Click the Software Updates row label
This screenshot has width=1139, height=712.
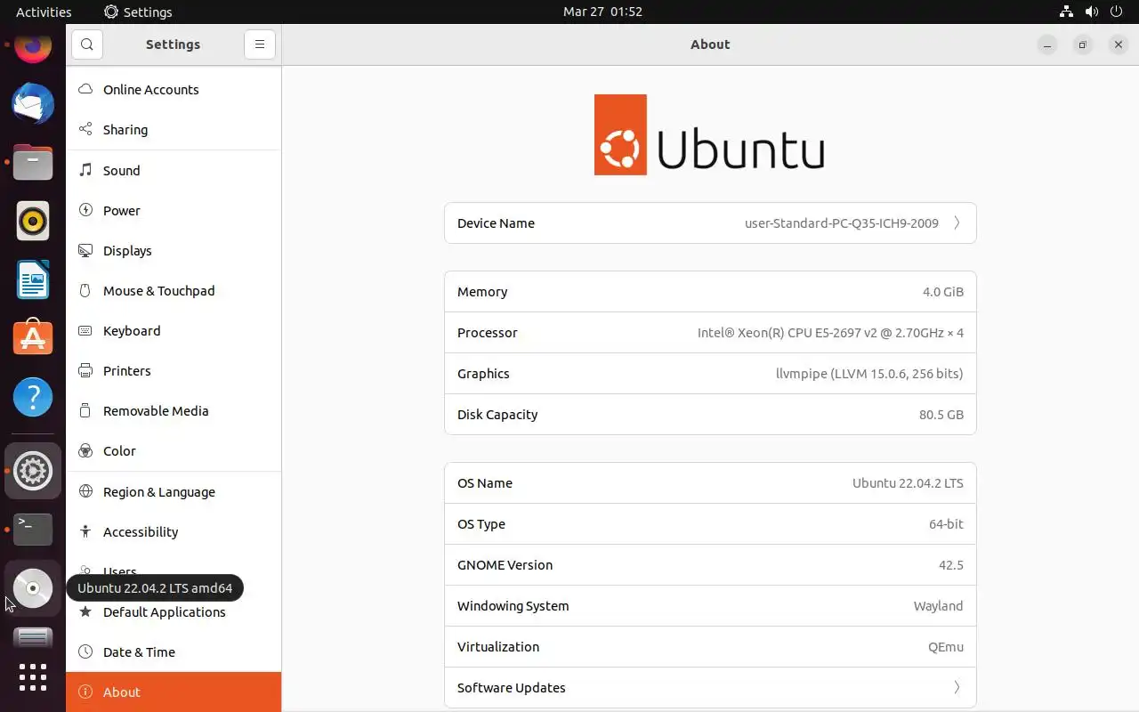tap(512, 687)
